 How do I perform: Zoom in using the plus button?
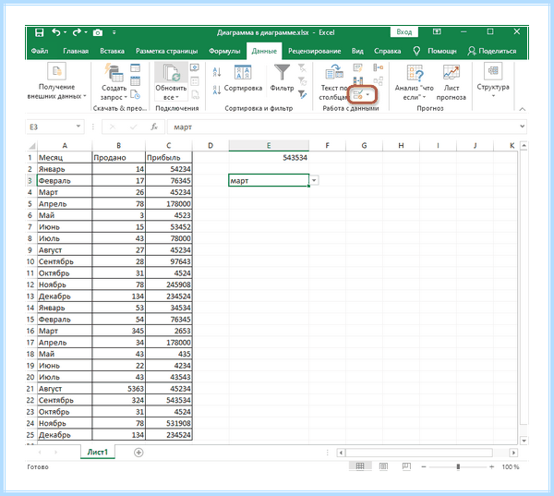pos(491,467)
